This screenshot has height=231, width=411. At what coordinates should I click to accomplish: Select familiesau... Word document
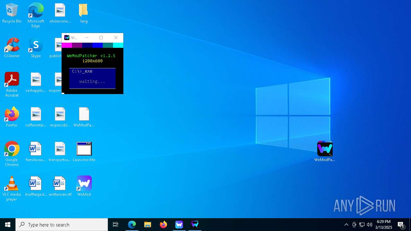tap(36, 152)
